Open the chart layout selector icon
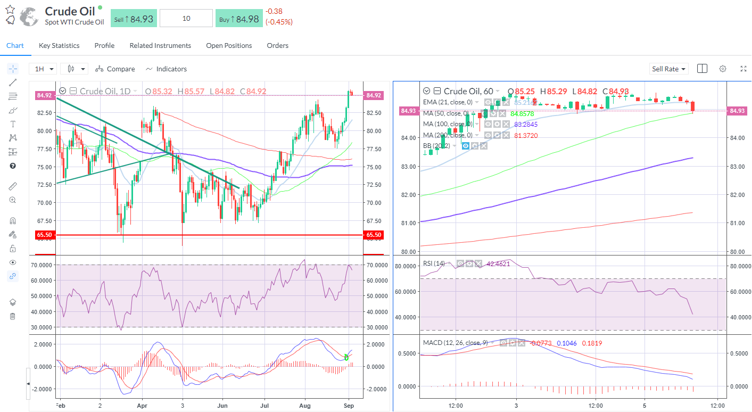 [x=701, y=69]
